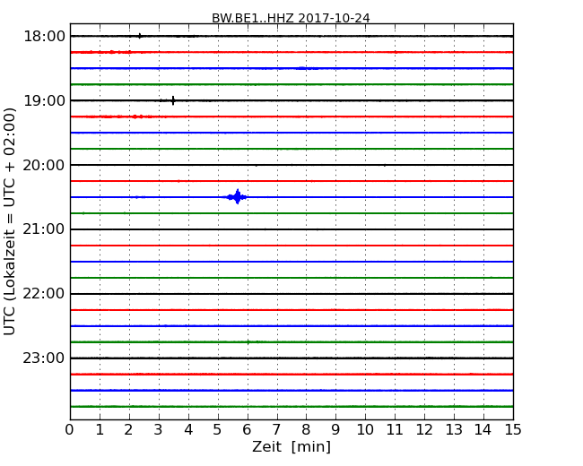Click the 18:00 time label
The width and height of the screenshot is (583, 466).
(x=44, y=37)
